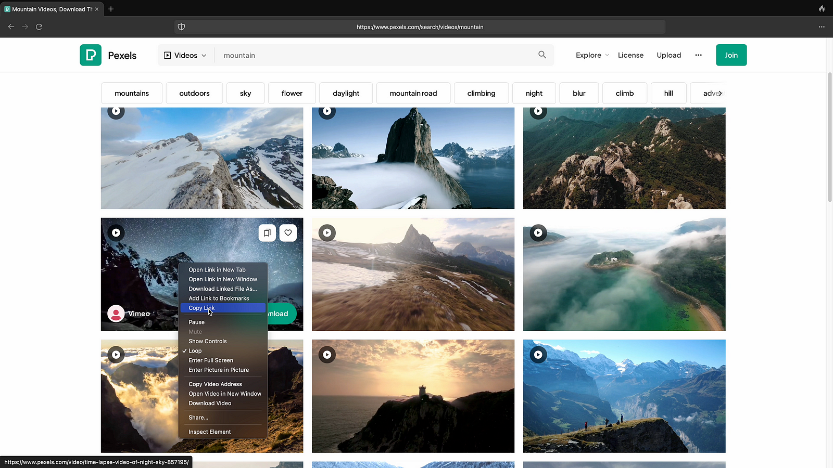833x468 pixels.
Task: Choose Download Video from context menu
Action: pos(210,404)
